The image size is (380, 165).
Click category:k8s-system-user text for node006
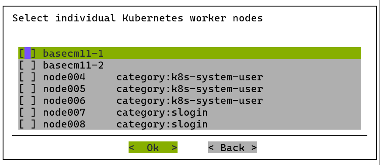coord(190,101)
